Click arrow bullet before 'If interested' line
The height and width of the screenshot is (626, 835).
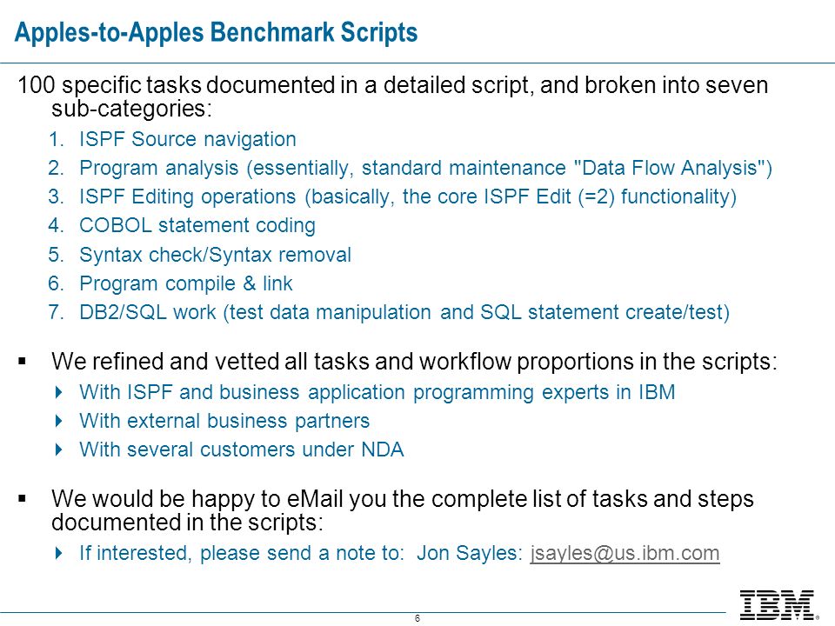point(59,553)
